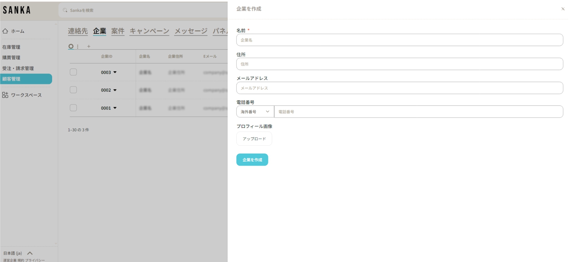Switch to the 連絡先 tab
Image resolution: width=570 pixels, height=262 pixels.
point(78,31)
